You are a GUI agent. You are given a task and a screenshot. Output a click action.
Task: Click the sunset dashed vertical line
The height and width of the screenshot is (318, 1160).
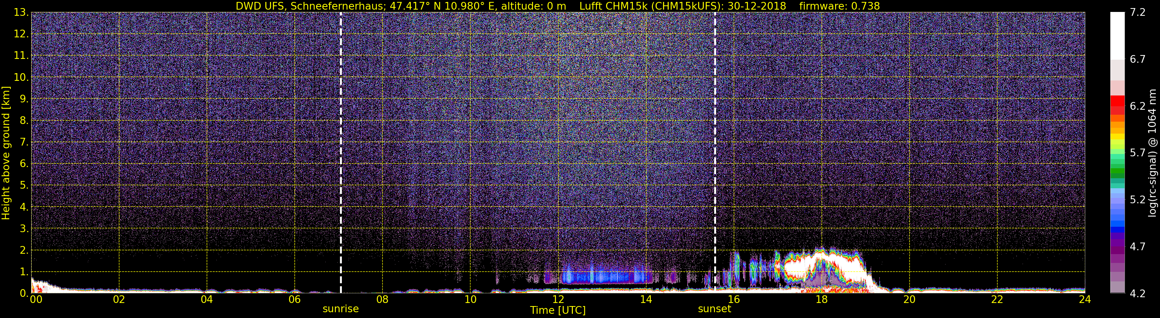pos(715,152)
